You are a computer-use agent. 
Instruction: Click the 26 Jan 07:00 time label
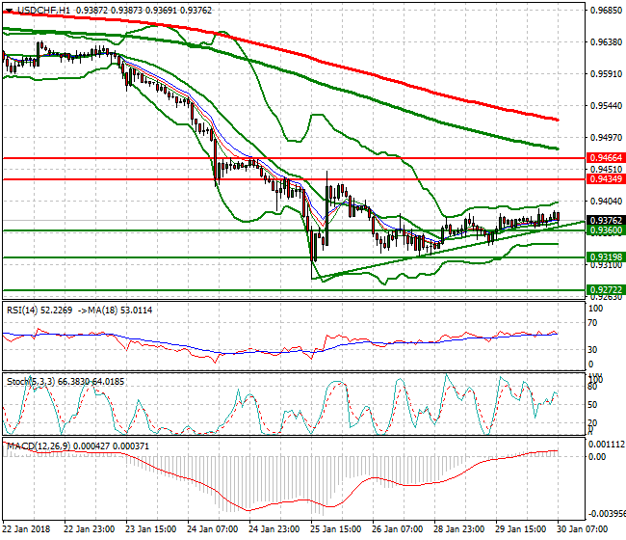tap(397, 529)
